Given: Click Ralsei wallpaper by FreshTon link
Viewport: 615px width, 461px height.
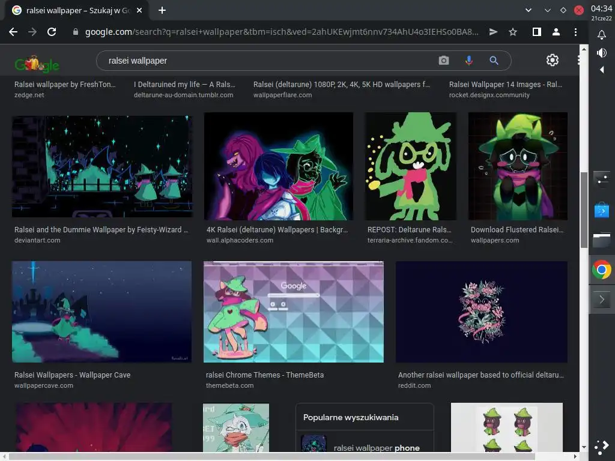Looking at the screenshot, I should (x=65, y=84).
